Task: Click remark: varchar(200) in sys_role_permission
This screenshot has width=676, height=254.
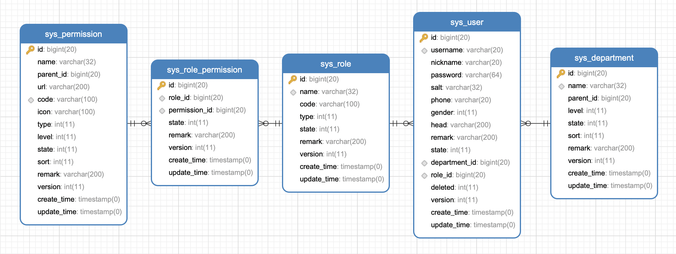Action: 202,135
